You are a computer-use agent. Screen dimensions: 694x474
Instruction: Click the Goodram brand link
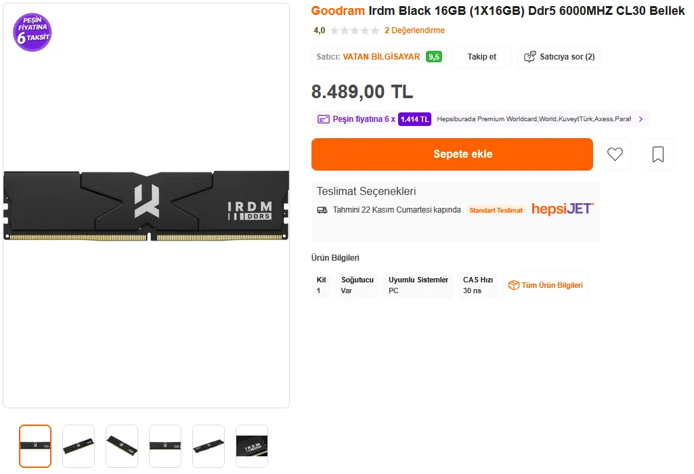click(338, 11)
